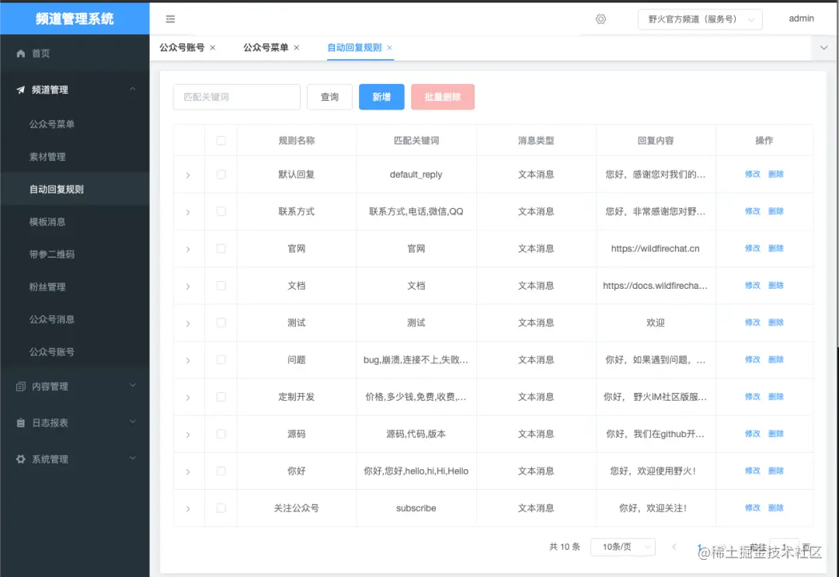Expand the 官网 rule row arrow
Image resolution: width=839 pixels, height=577 pixels.
click(189, 249)
